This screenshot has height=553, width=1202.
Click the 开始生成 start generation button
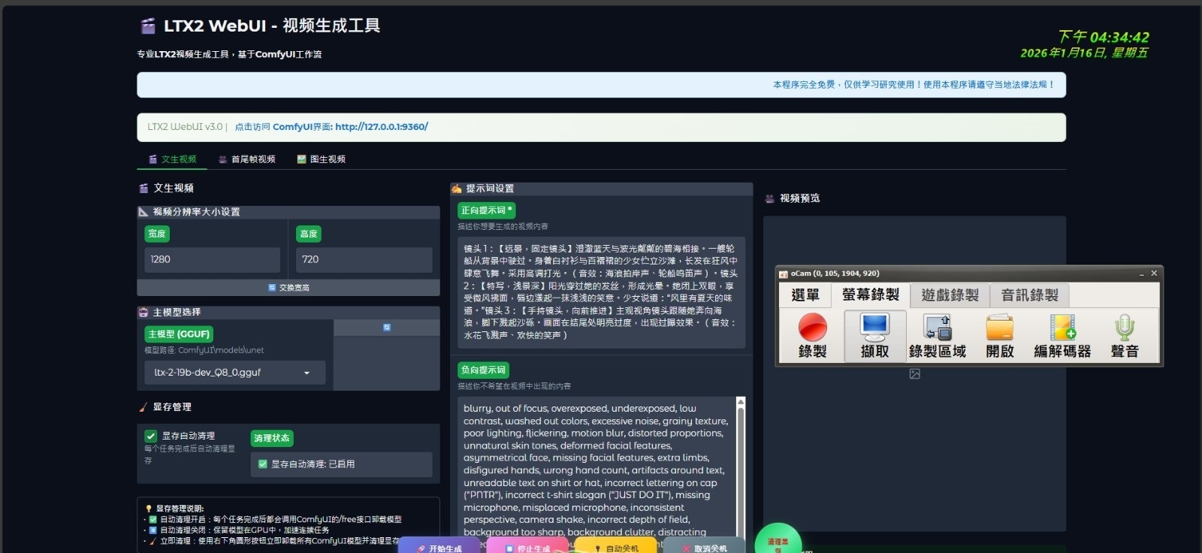tap(441, 547)
